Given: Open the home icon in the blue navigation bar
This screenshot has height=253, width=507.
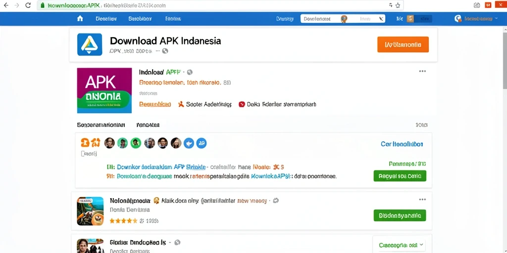Looking at the screenshot, I should 80,19.
